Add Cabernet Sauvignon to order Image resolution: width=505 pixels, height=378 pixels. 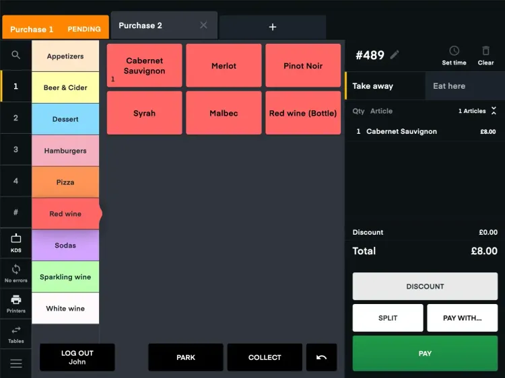tap(145, 66)
